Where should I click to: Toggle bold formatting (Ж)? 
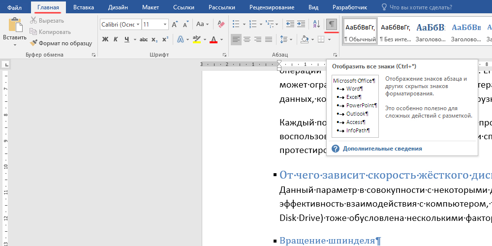point(105,40)
